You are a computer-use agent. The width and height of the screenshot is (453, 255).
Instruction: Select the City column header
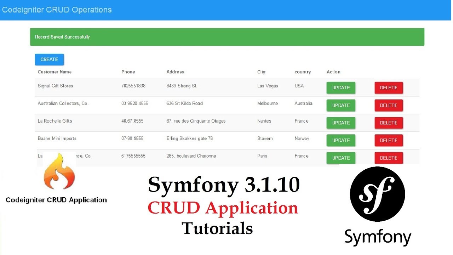(x=261, y=72)
